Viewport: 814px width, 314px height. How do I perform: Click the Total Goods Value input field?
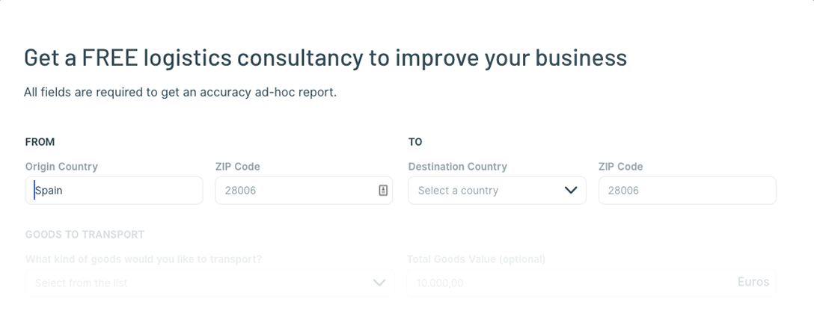(x=591, y=283)
